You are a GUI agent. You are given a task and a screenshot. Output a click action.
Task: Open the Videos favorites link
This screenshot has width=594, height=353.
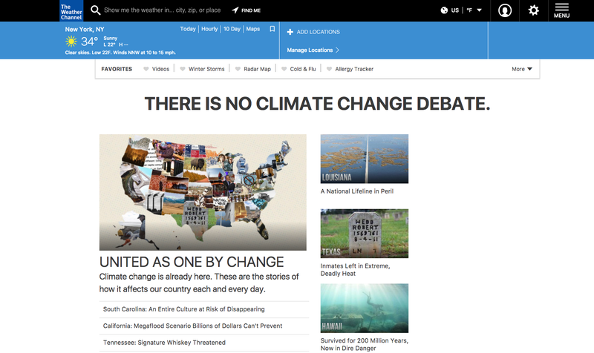point(160,69)
